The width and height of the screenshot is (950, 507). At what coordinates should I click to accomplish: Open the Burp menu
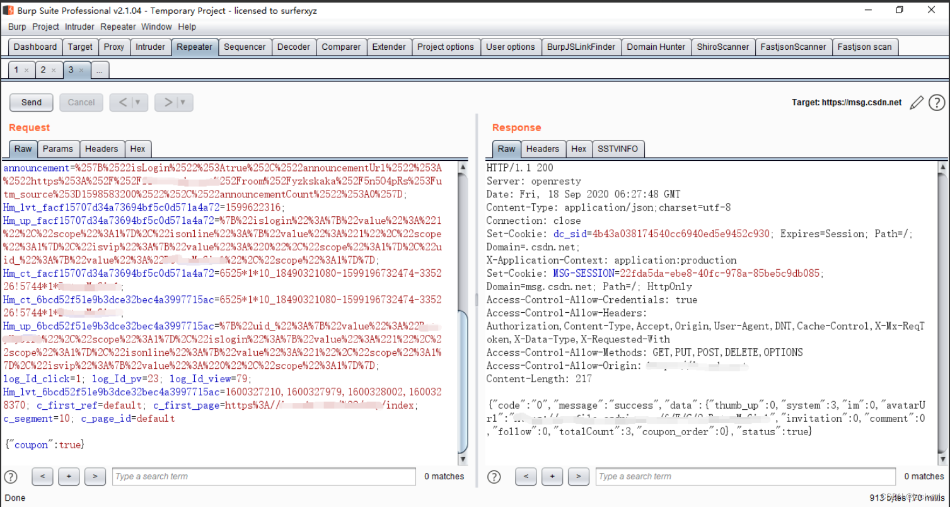17,26
